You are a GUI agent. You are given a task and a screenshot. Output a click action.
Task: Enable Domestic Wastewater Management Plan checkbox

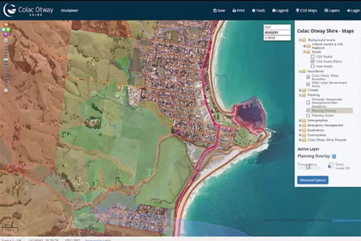308,102
